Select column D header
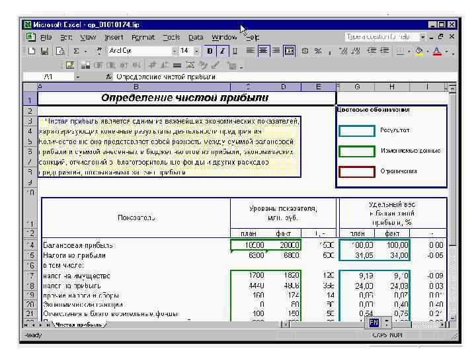The image size is (476, 357). [283, 87]
